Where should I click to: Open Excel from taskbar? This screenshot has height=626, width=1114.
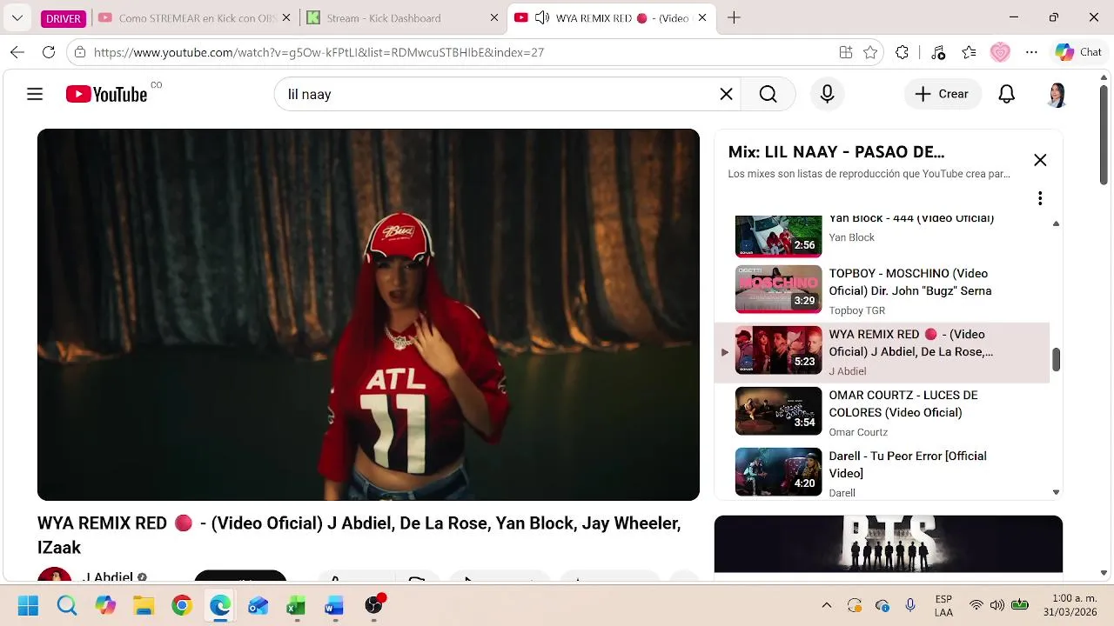click(296, 605)
